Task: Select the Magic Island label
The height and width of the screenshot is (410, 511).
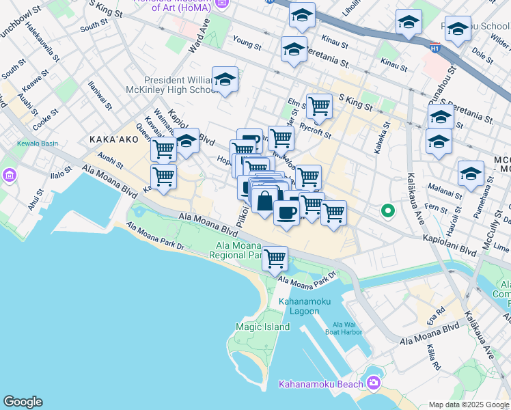Action: pos(262,327)
